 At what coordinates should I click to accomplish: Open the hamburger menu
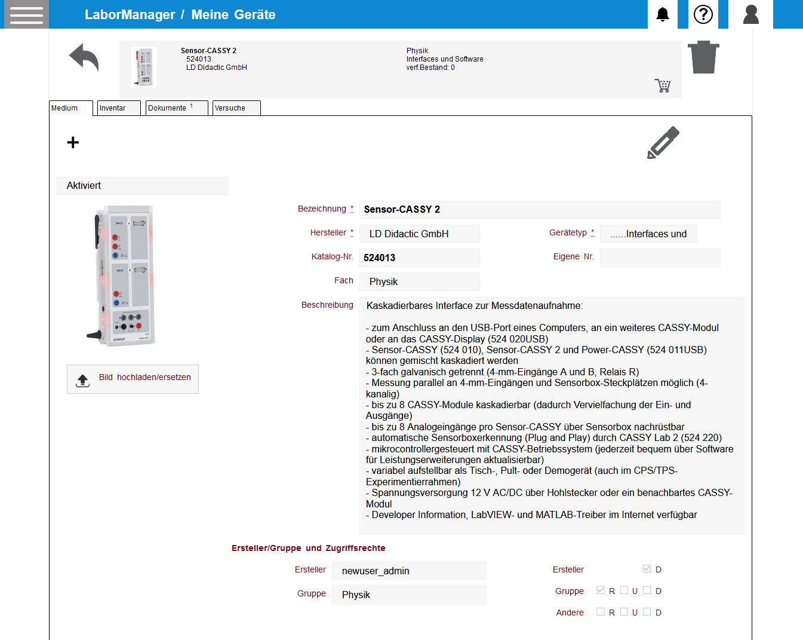26,14
